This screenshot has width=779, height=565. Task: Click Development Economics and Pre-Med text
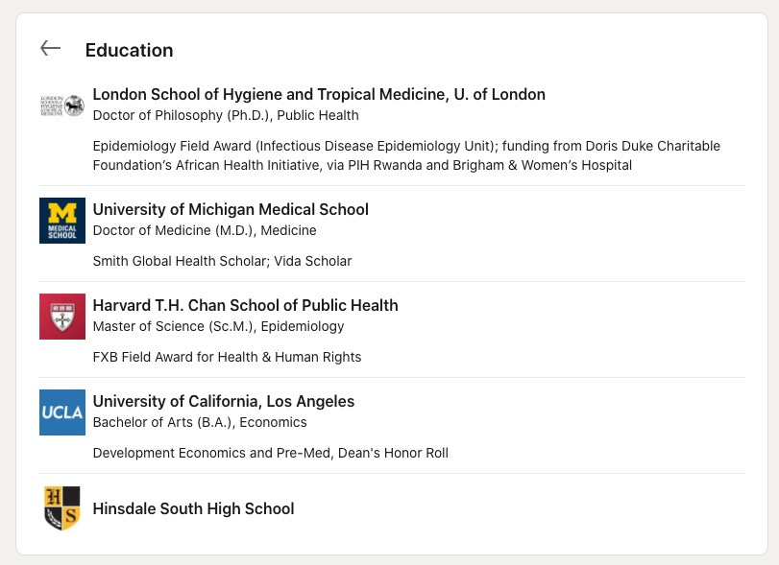[x=270, y=453]
